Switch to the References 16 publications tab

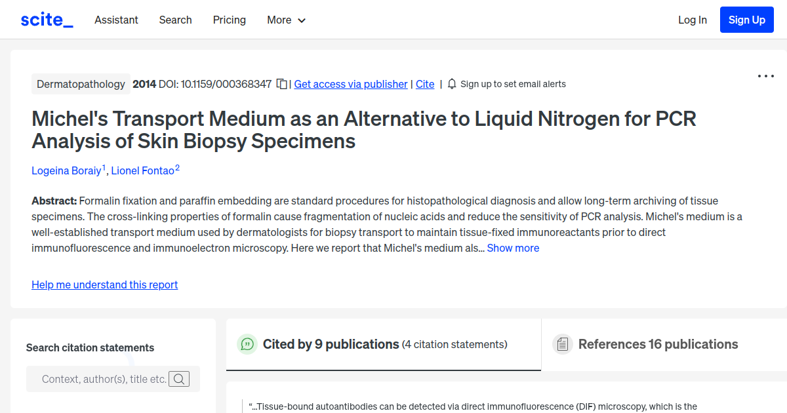657,344
